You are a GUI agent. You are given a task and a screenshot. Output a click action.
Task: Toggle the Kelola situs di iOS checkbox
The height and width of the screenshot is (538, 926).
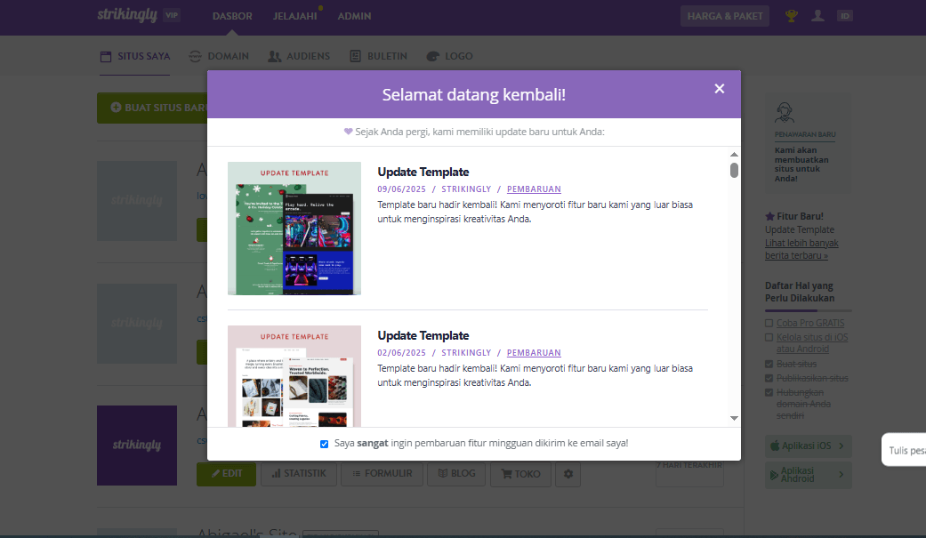769,337
